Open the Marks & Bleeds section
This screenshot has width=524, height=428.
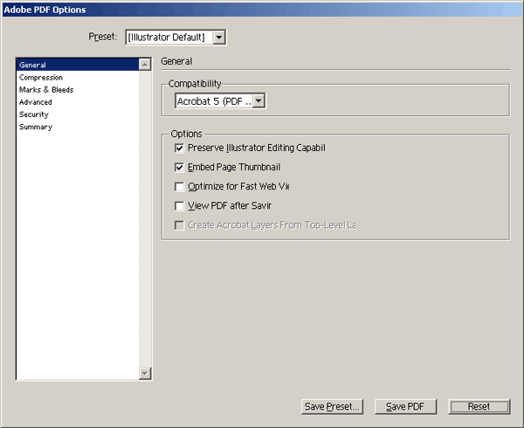click(x=78, y=90)
